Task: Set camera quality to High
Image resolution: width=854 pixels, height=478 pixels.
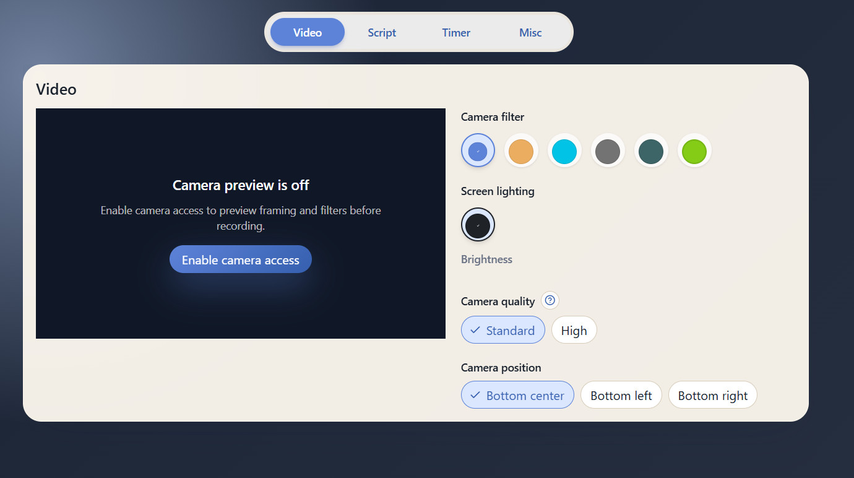Action: coord(574,330)
